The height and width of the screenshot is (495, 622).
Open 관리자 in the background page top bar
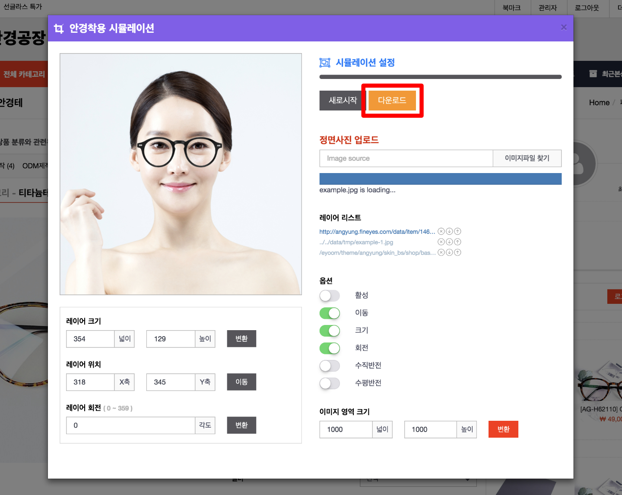pos(548,8)
